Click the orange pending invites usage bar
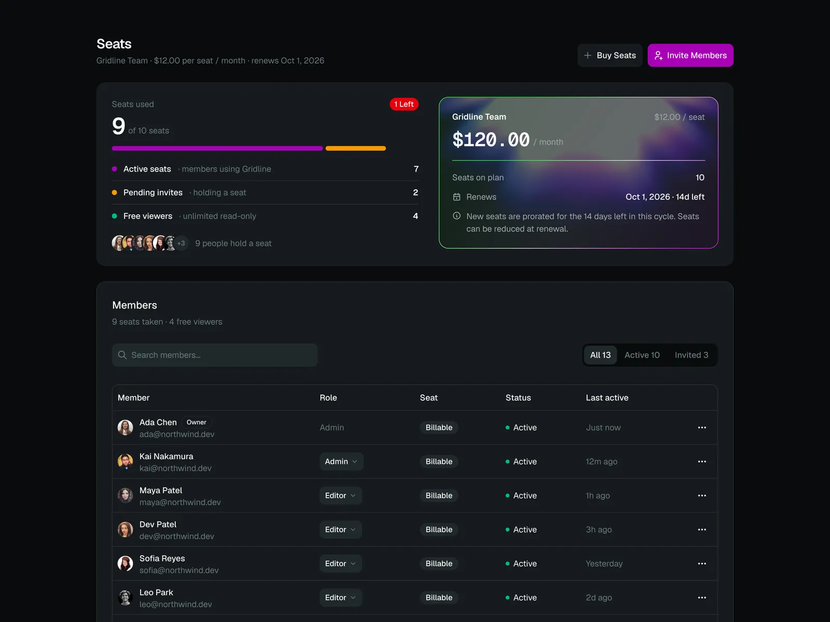Viewport: 830px width, 622px height. (x=356, y=149)
